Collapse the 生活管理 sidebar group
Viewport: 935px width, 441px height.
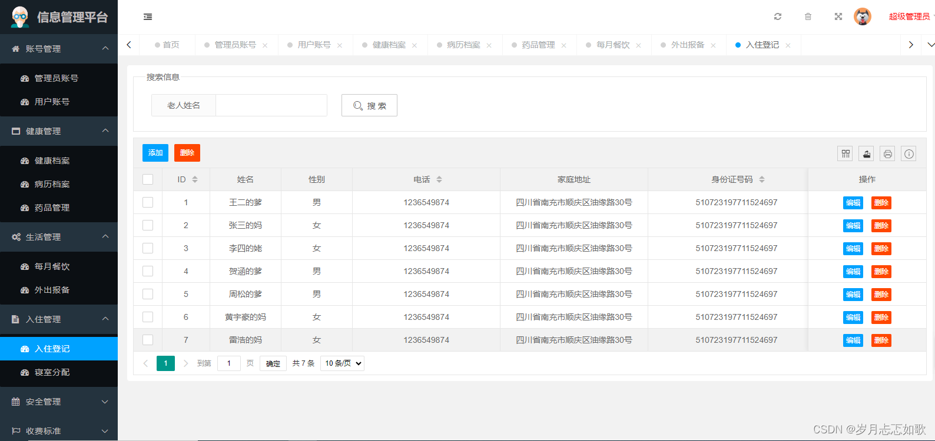(59, 237)
